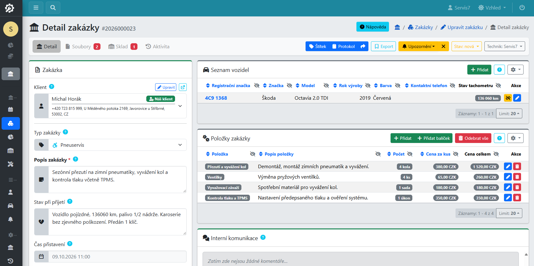Hide the Rok výroby column
The width and height of the screenshot is (534, 266).
(x=368, y=86)
